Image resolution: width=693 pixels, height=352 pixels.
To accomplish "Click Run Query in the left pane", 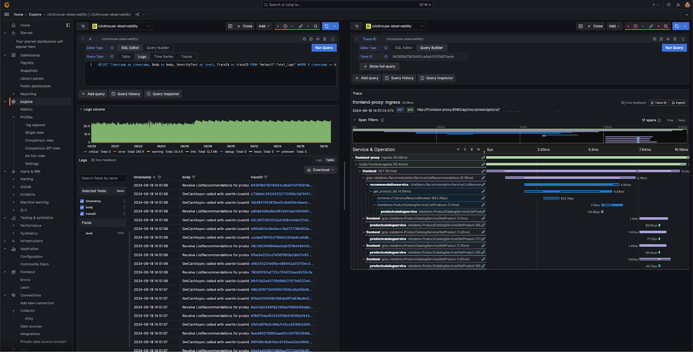I will coord(324,48).
